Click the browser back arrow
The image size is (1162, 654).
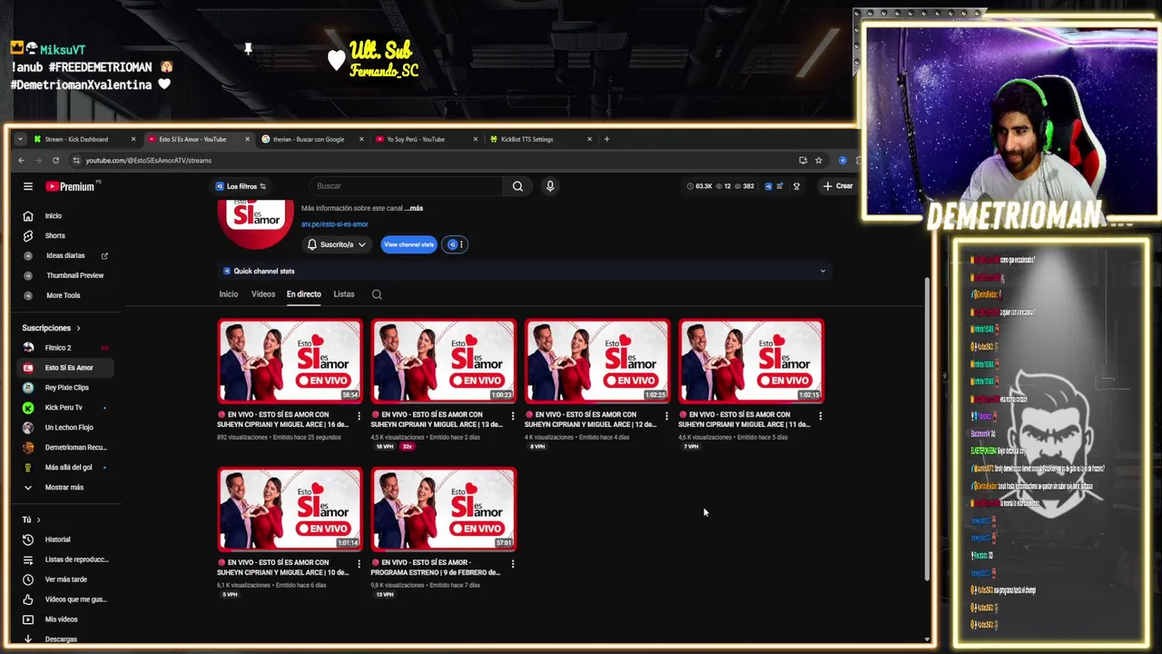click(x=22, y=160)
